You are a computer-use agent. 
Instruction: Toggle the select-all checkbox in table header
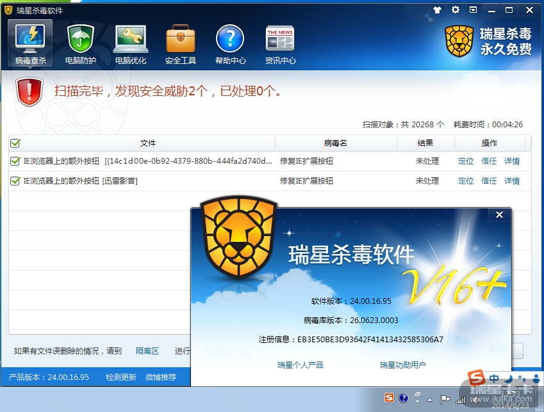(15, 143)
